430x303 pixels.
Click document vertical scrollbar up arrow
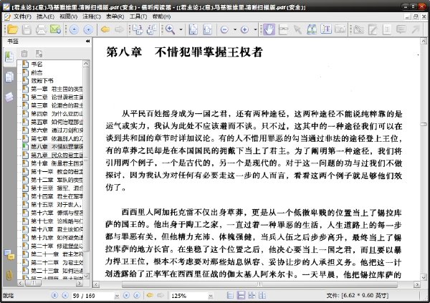424,42
